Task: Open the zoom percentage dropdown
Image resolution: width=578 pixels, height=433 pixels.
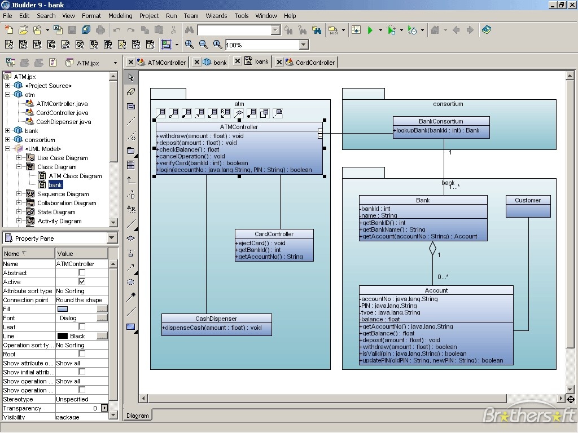Action: pos(304,45)
